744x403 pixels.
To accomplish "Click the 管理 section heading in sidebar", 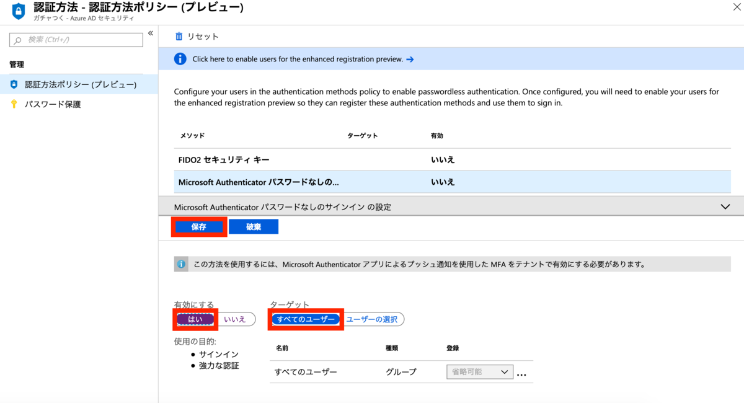I will pyautogui.click(x=17, y=64).
